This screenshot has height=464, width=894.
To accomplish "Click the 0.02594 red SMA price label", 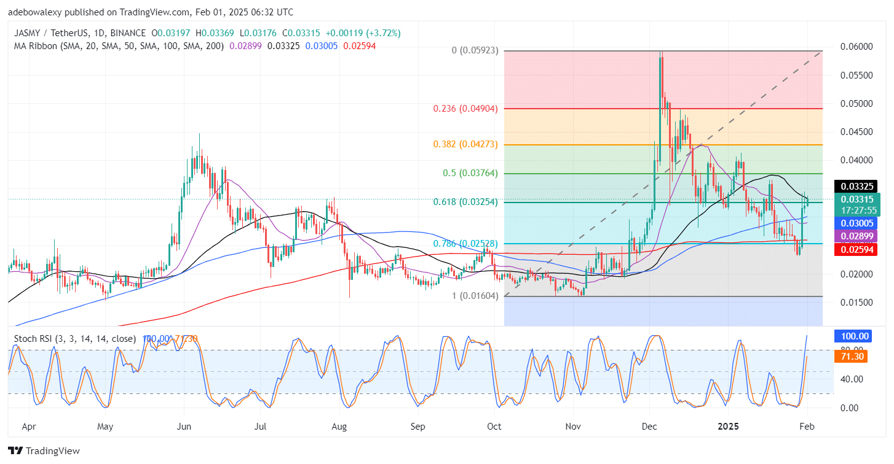I will [x=855, y=249].
